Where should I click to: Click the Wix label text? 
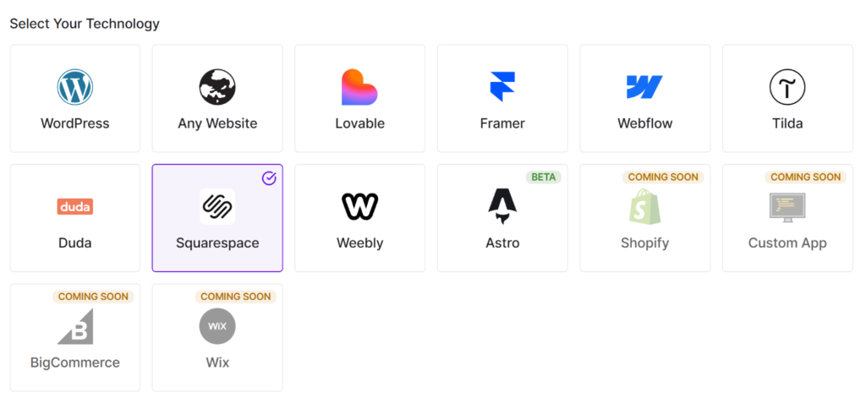pos(217,363)
